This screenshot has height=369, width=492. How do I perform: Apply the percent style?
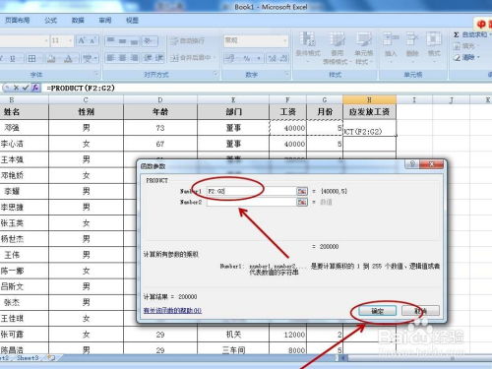coord(247,58)
